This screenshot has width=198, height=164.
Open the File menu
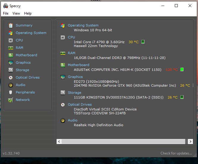click(x=6, y=13)
